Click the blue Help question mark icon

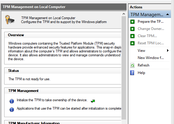click(x=132, y=73)
